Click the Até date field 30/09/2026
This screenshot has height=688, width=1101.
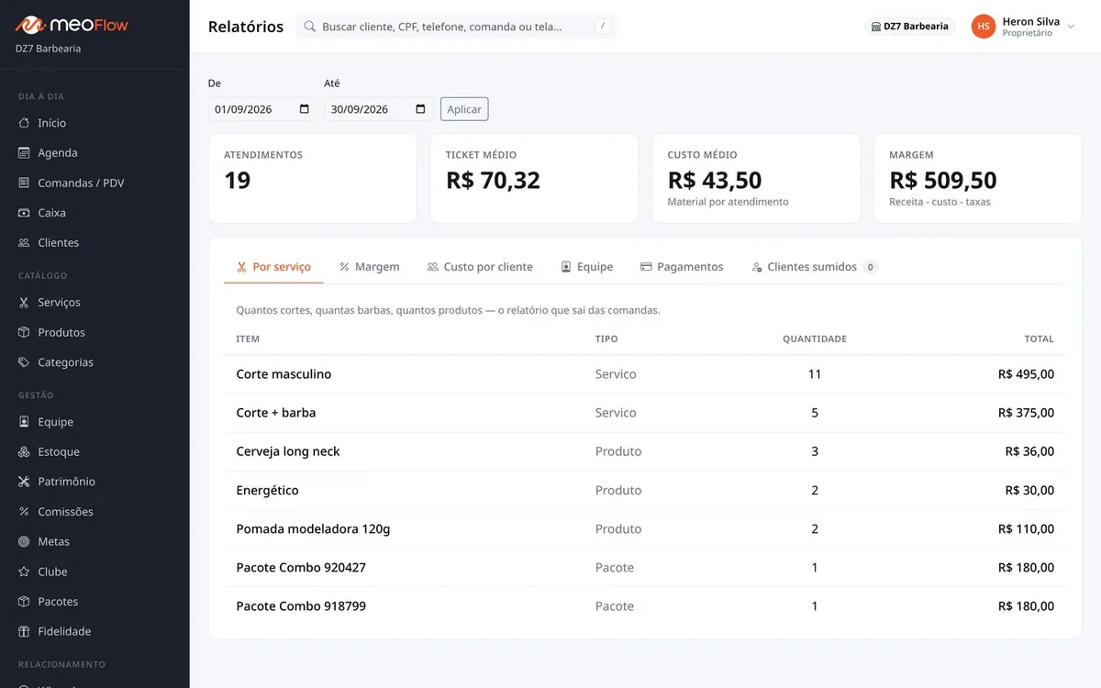(379, 109)
